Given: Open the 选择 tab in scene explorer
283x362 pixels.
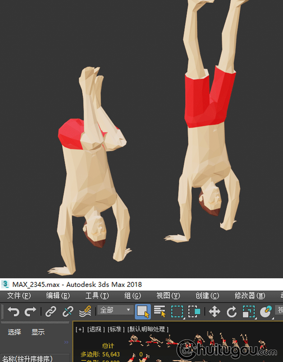Looking at the screenshot, I should (14, 332).
